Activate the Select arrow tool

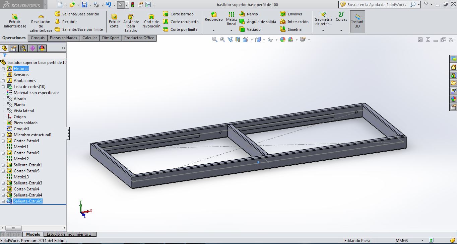pyautogui.click(x=121, y=5)
